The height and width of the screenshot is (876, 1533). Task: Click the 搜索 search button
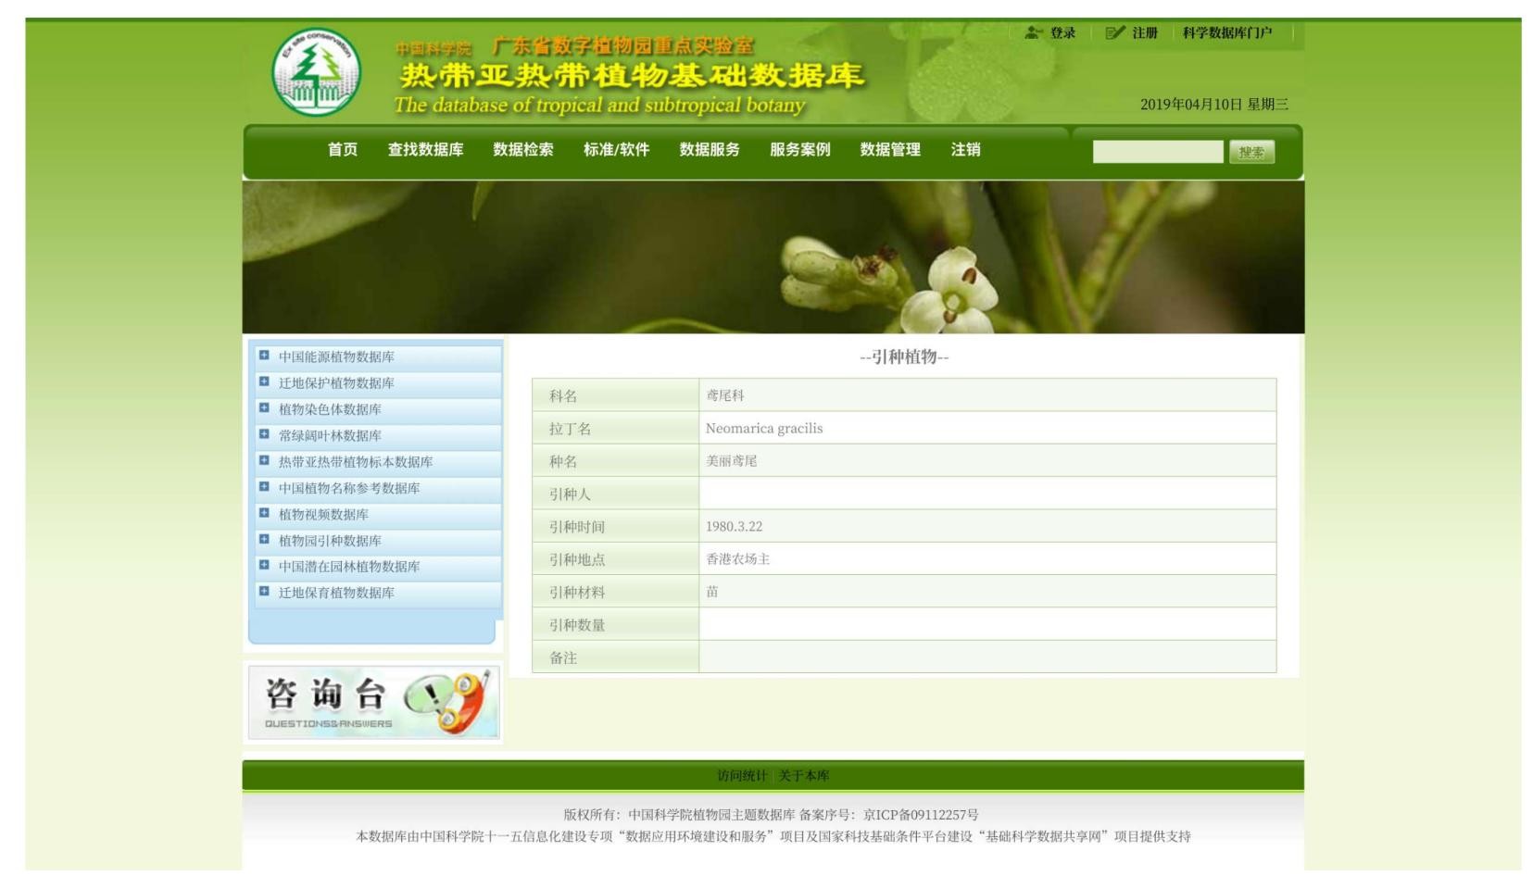1250,152
